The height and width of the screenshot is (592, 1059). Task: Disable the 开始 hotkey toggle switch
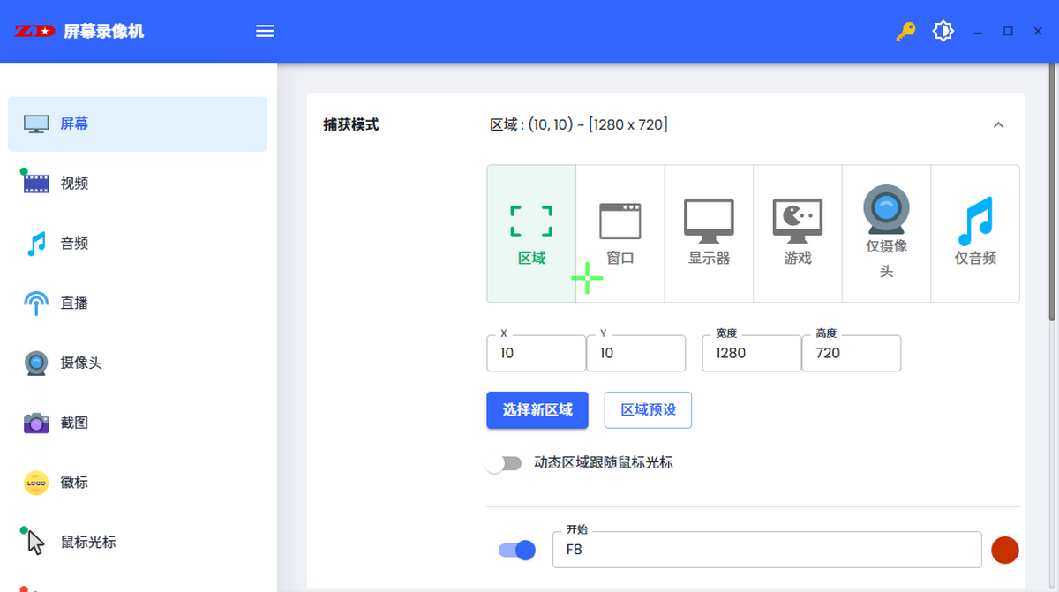[x=517, y=550]
